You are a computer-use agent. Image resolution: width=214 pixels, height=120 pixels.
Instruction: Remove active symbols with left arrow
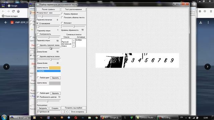pos(74,45)
